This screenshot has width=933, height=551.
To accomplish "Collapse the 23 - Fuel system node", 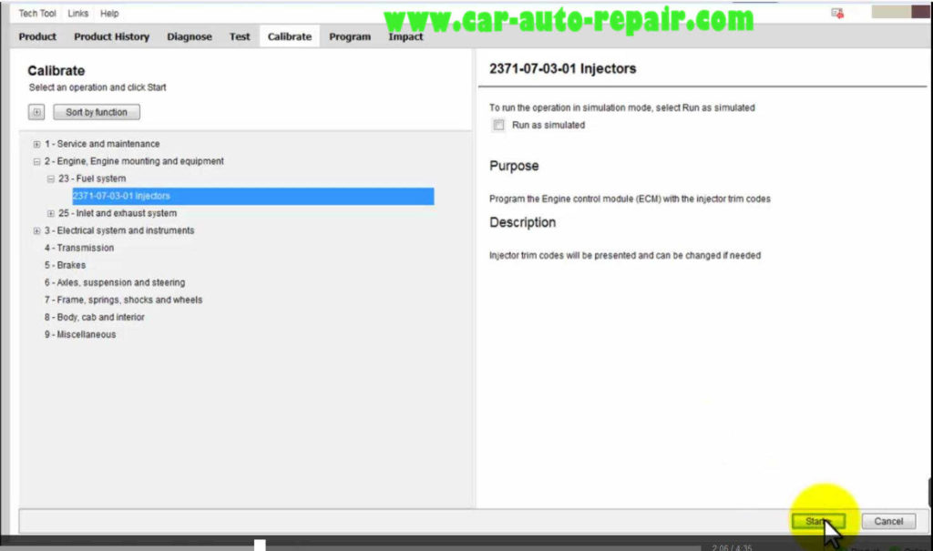I will tap(51, 179).
